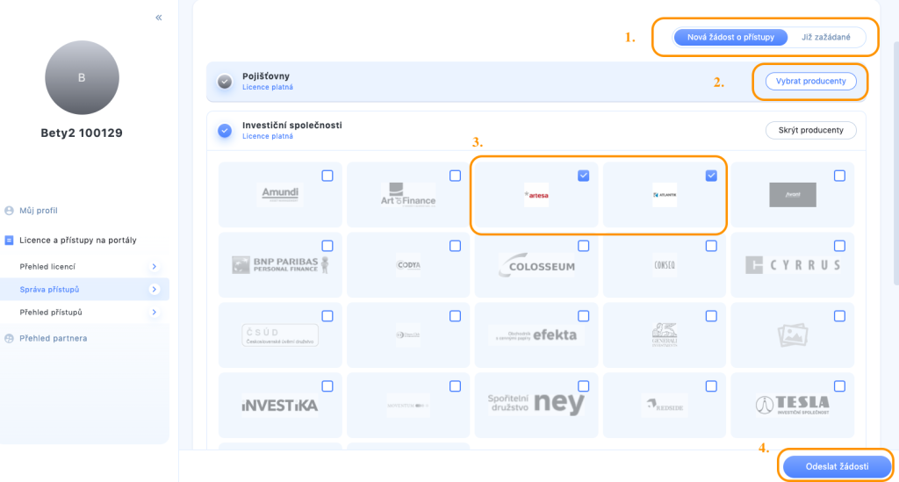The width and height of the screenshot is (899, 482).
Task: Open the Přehled partnera menu item
Action: pyautogui.click(x=54, y=338)
